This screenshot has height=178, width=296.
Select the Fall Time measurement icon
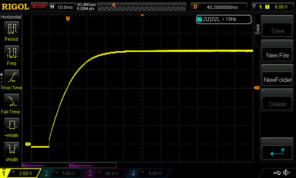tap(12, 101)
